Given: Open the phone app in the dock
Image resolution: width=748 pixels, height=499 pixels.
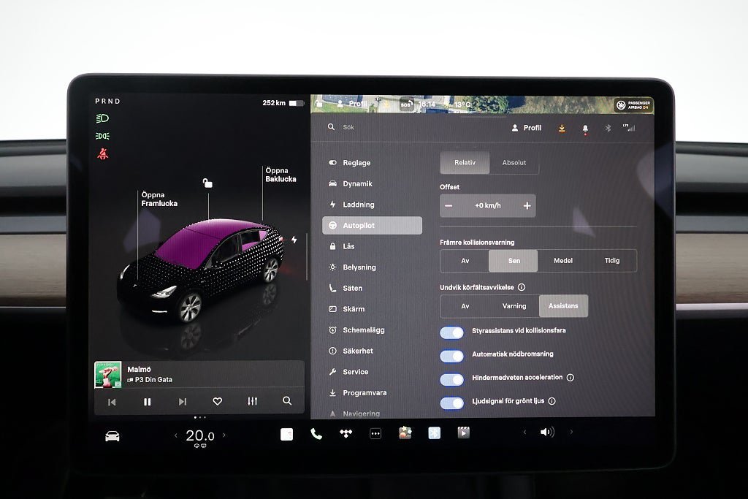Looking at the screenshot, I should [x=316, y=433].
